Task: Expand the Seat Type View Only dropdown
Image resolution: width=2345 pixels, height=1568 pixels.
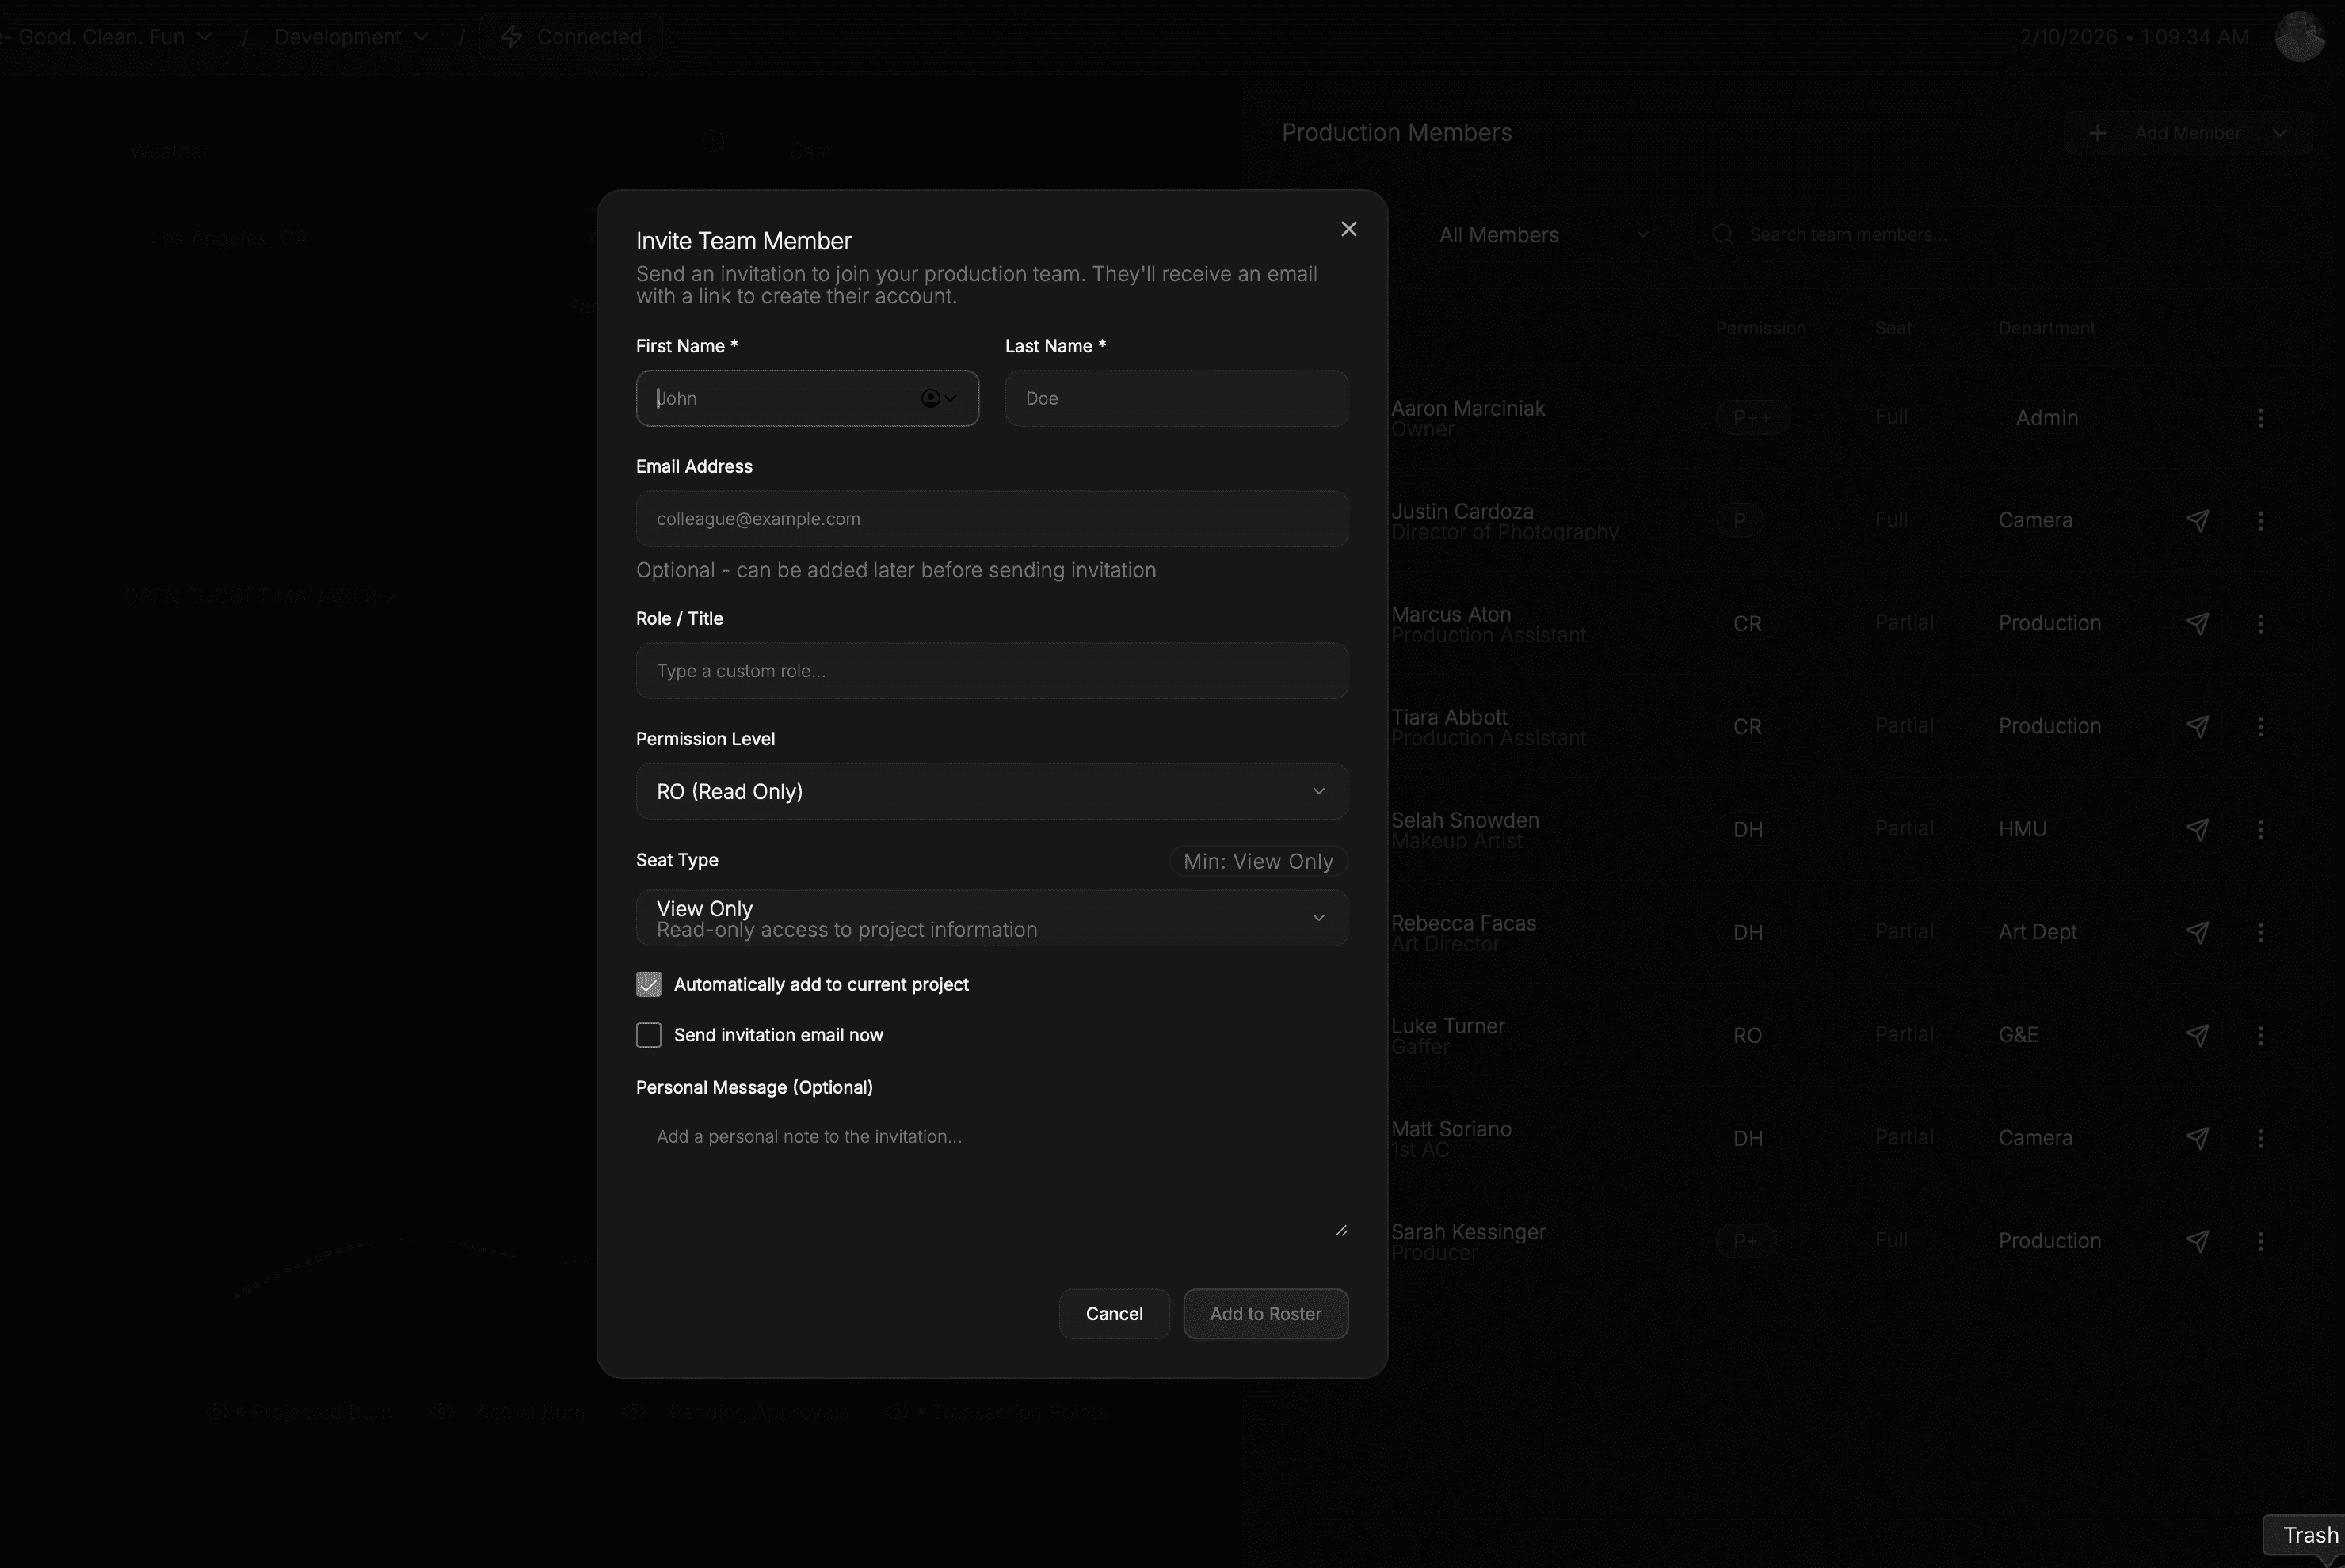Action: [991, 918]
